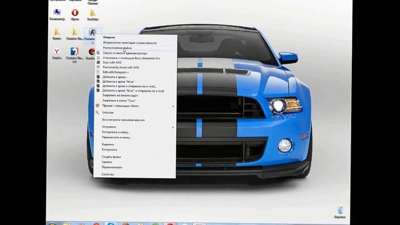Image resolution: width=400 pixels, height=225 pixels.
Task: Launch the Opera browser desktop shortcut
Action: [x=75, y=14]
